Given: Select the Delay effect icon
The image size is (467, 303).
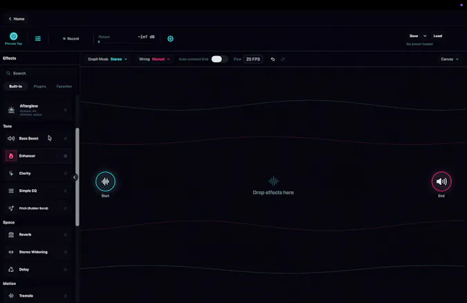Looking at the screenshot, I should click(11, 269).
